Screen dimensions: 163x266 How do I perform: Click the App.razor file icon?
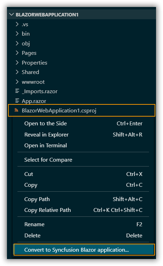click(17, 101)
